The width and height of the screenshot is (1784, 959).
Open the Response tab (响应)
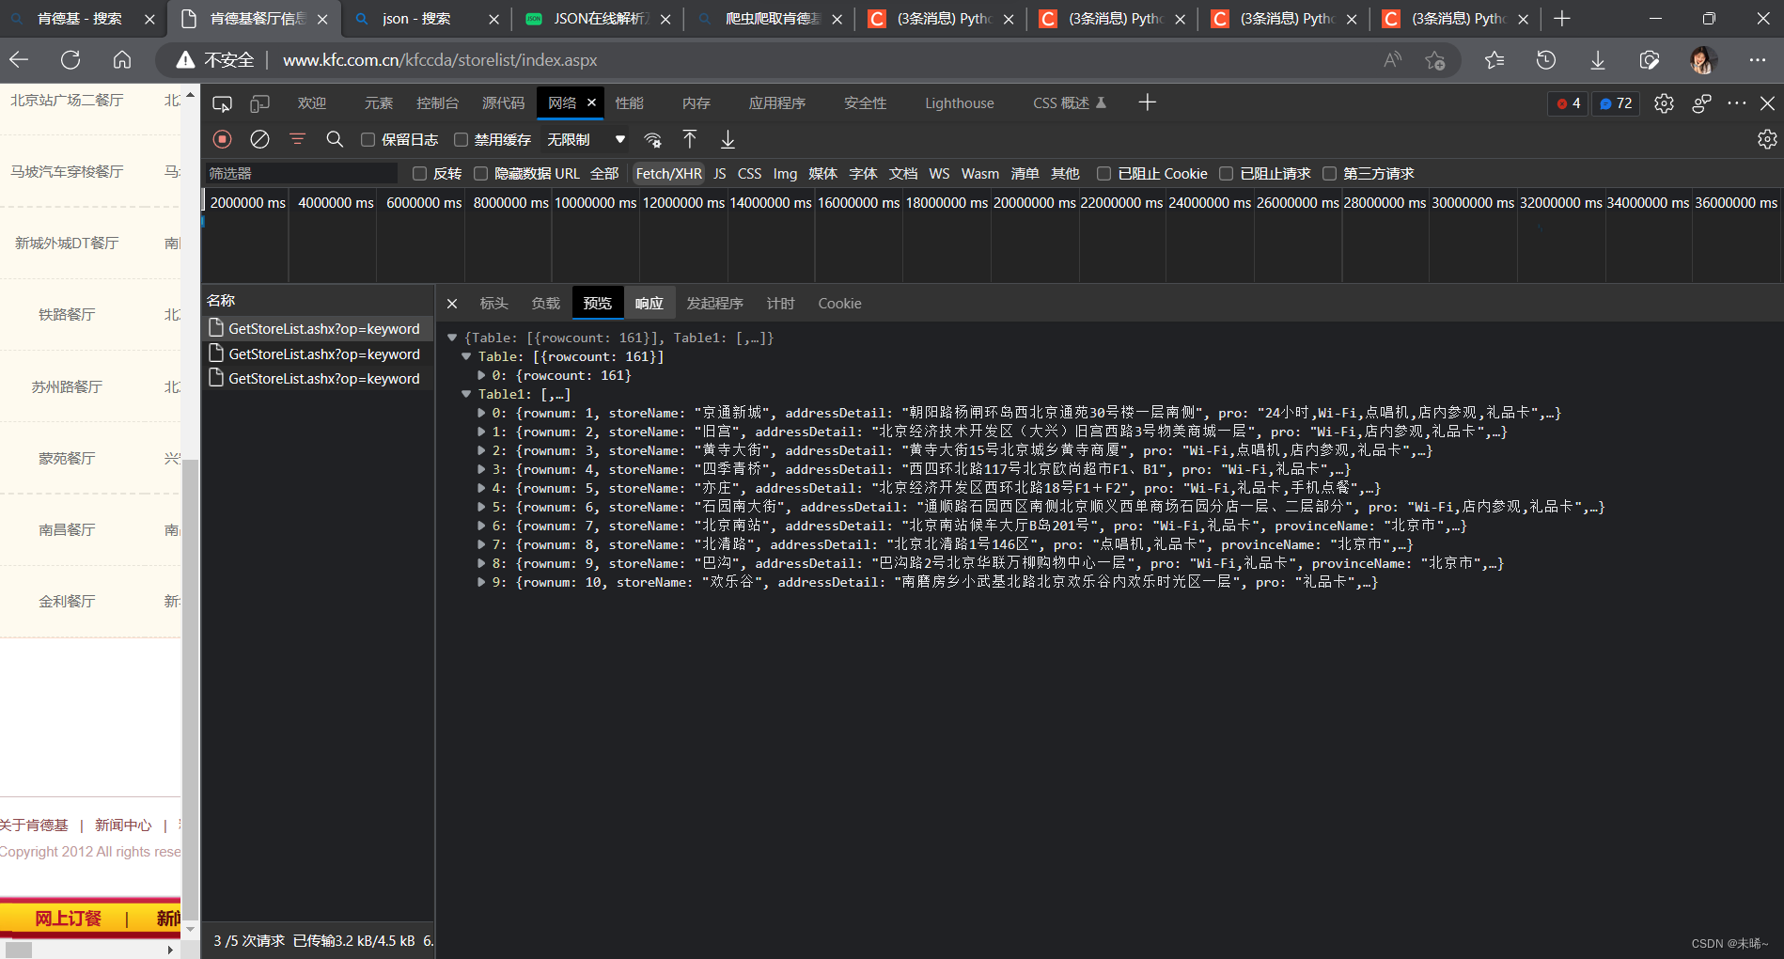[649, 304]
